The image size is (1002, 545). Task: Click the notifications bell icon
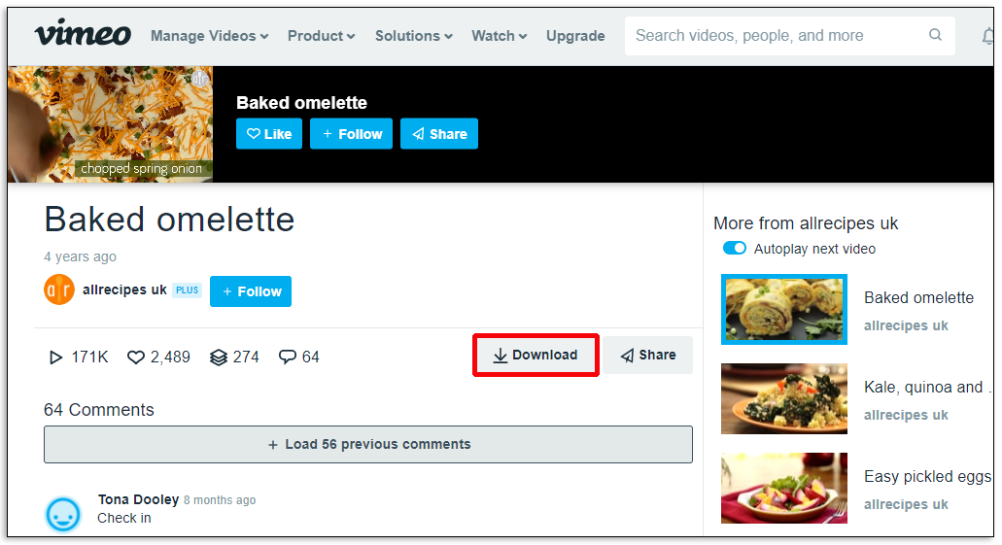[x=988, y=36]
